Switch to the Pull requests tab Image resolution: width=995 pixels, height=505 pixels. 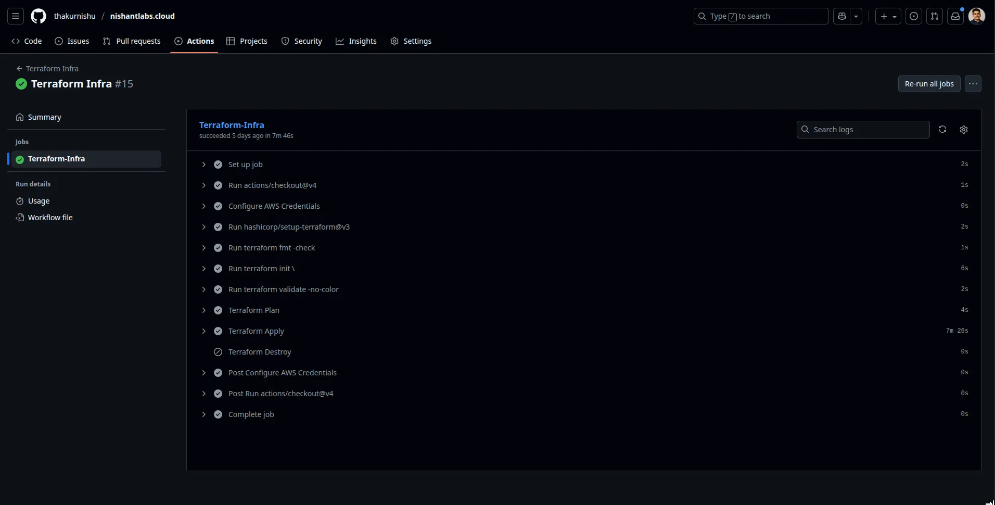click(x=132, y=41)
